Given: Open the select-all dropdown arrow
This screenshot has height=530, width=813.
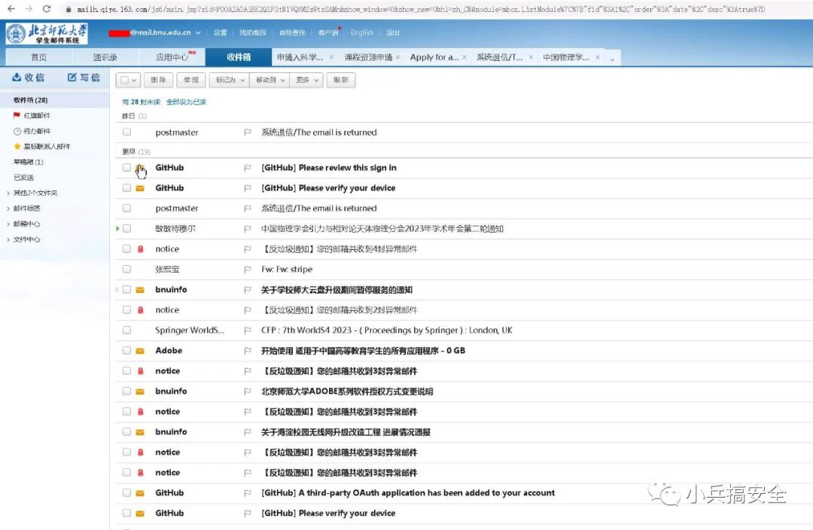Looking at the screenshot, I should pyautogui.click(x=134, y=81).
